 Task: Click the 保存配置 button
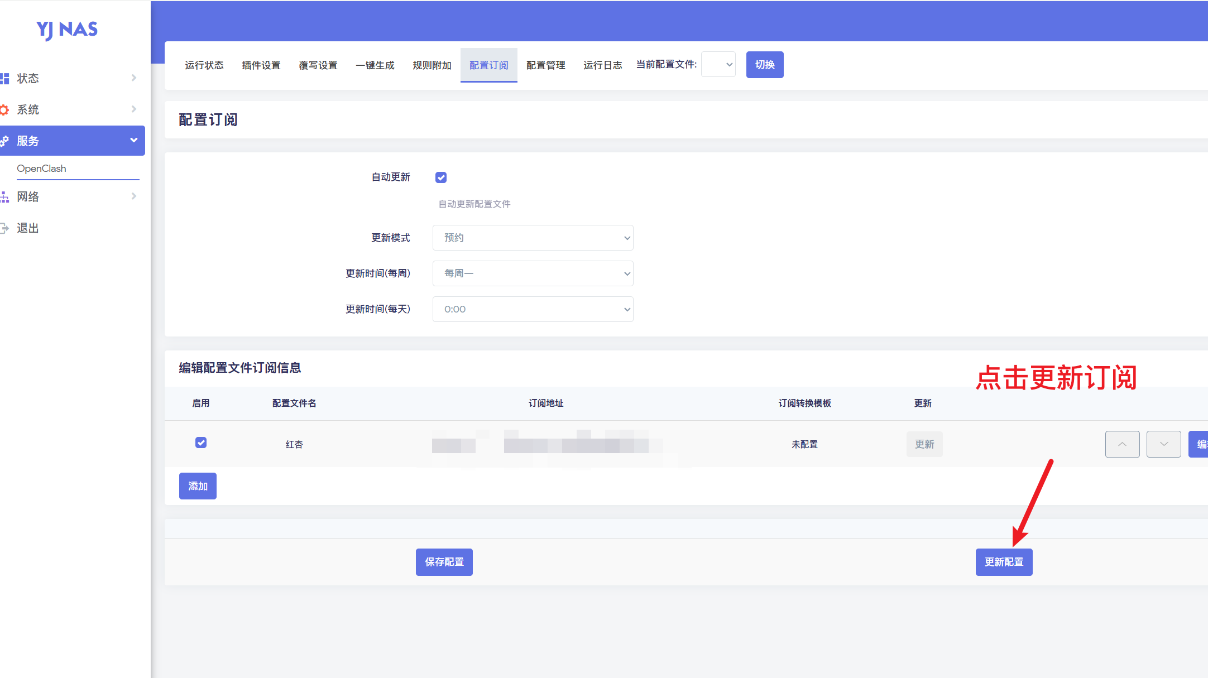[444, 562]
